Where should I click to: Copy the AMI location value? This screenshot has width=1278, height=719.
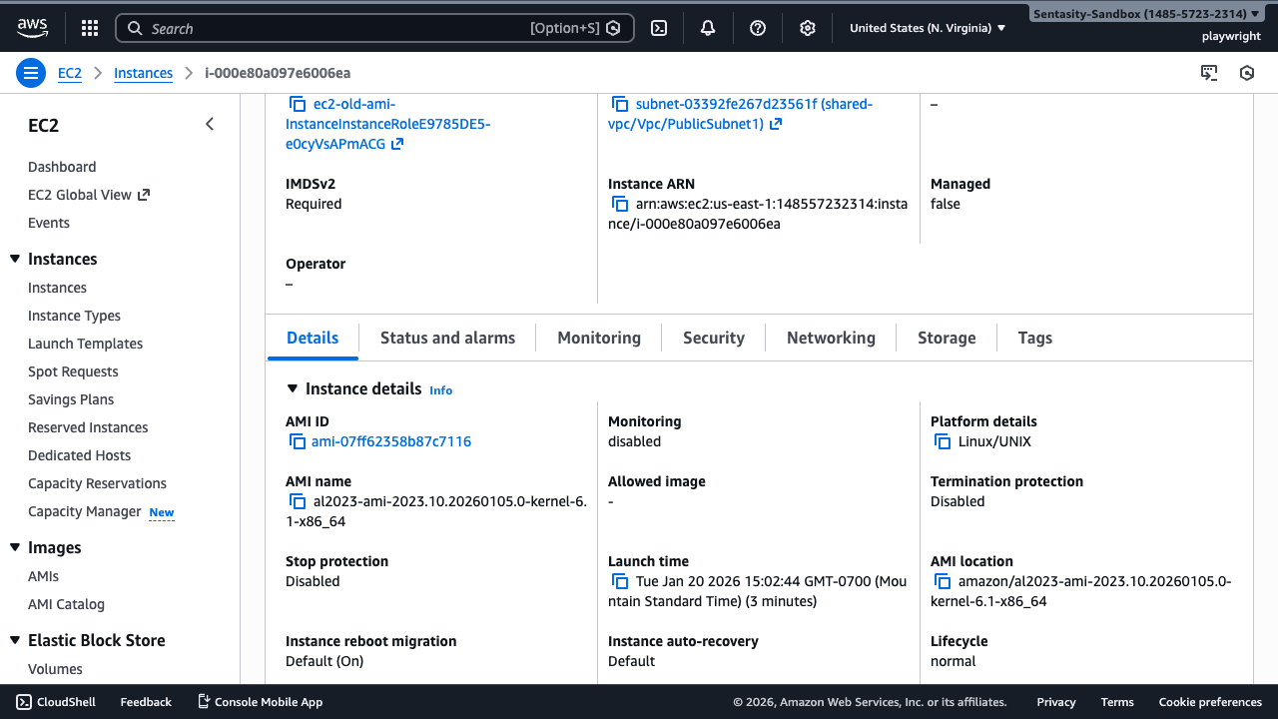[943, 581]
